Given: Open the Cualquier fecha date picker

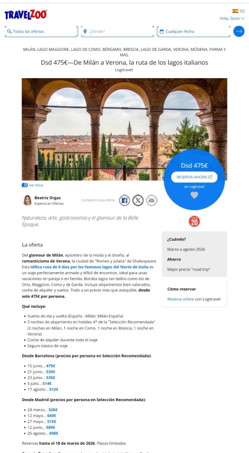Looking at the screenshot, I should point(194,31).
